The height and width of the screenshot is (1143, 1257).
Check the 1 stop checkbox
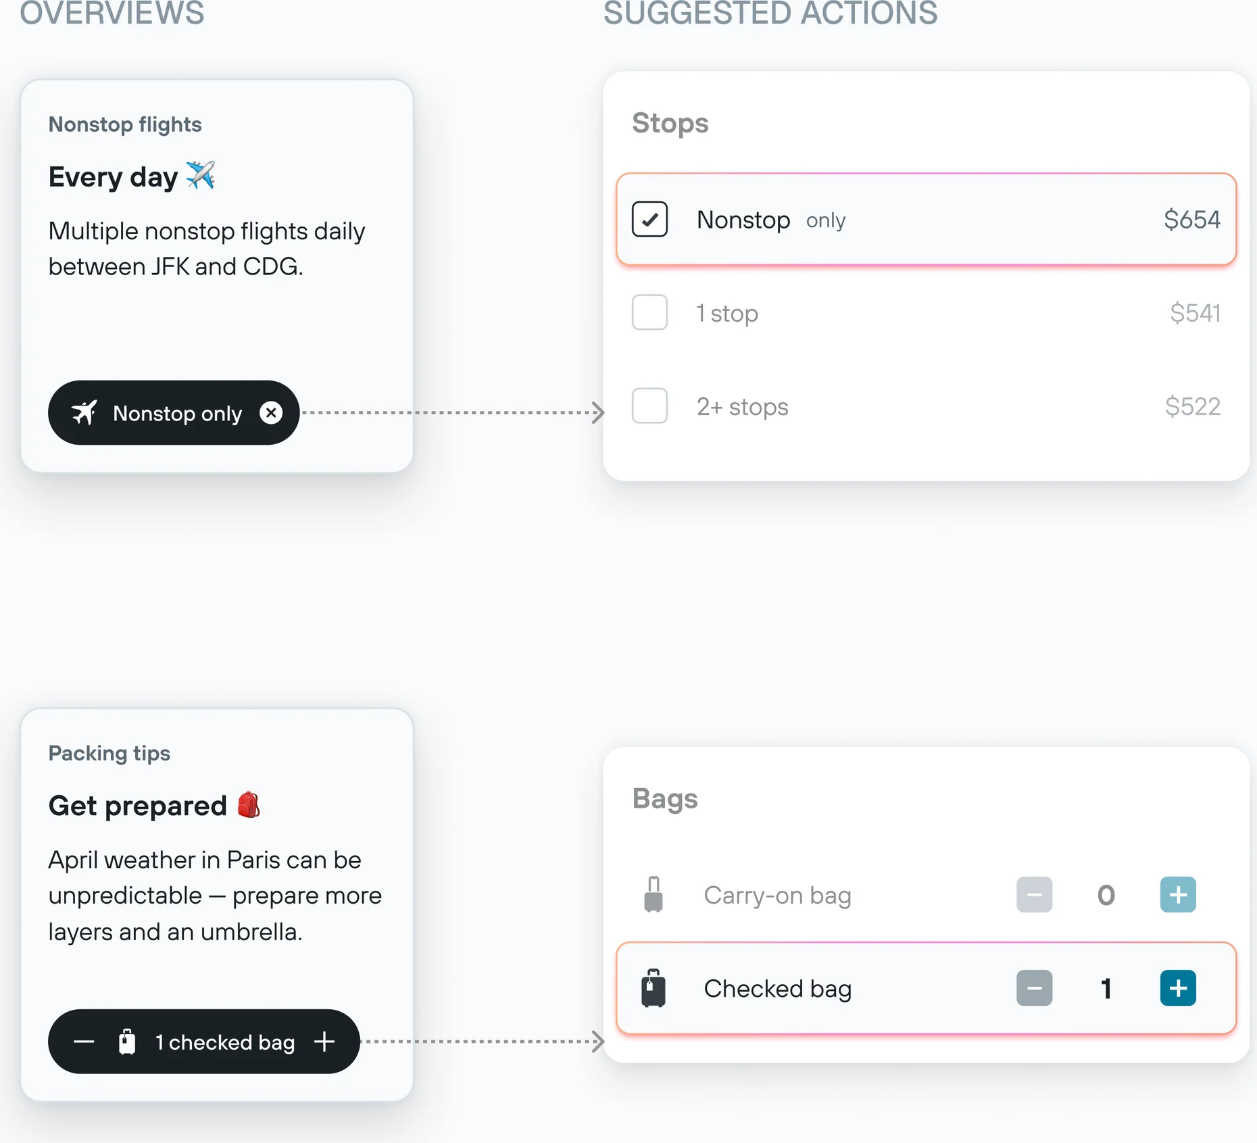click(x=649, y=312)
